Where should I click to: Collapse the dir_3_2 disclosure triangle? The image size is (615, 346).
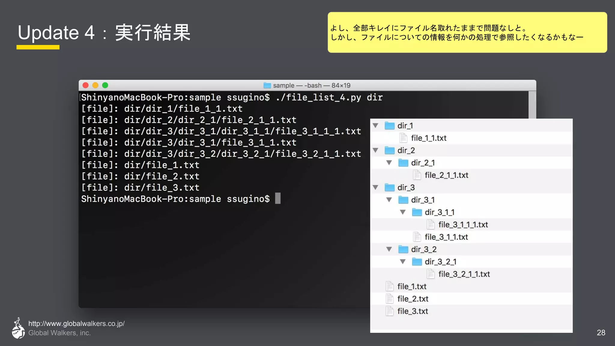(x=389, y=249)
